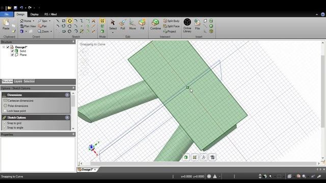Select the Polygon sketch tool

click(70, 32)
